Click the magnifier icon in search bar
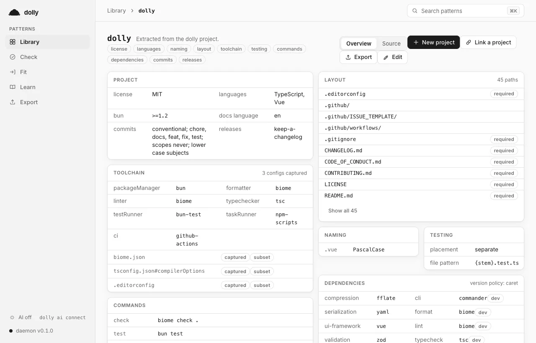Image resolution: width=536 pixels, height=343 pixels. 415,11
